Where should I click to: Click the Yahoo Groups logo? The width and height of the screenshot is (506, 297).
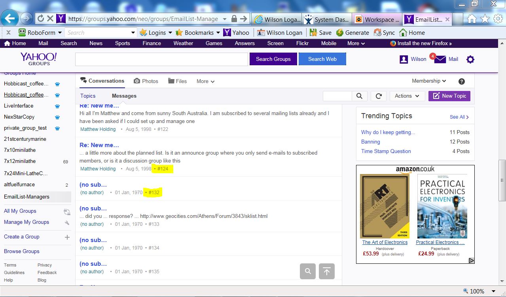click(x=39, y=59)
